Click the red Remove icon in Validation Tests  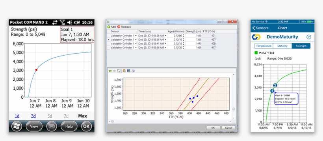[119, 27]
